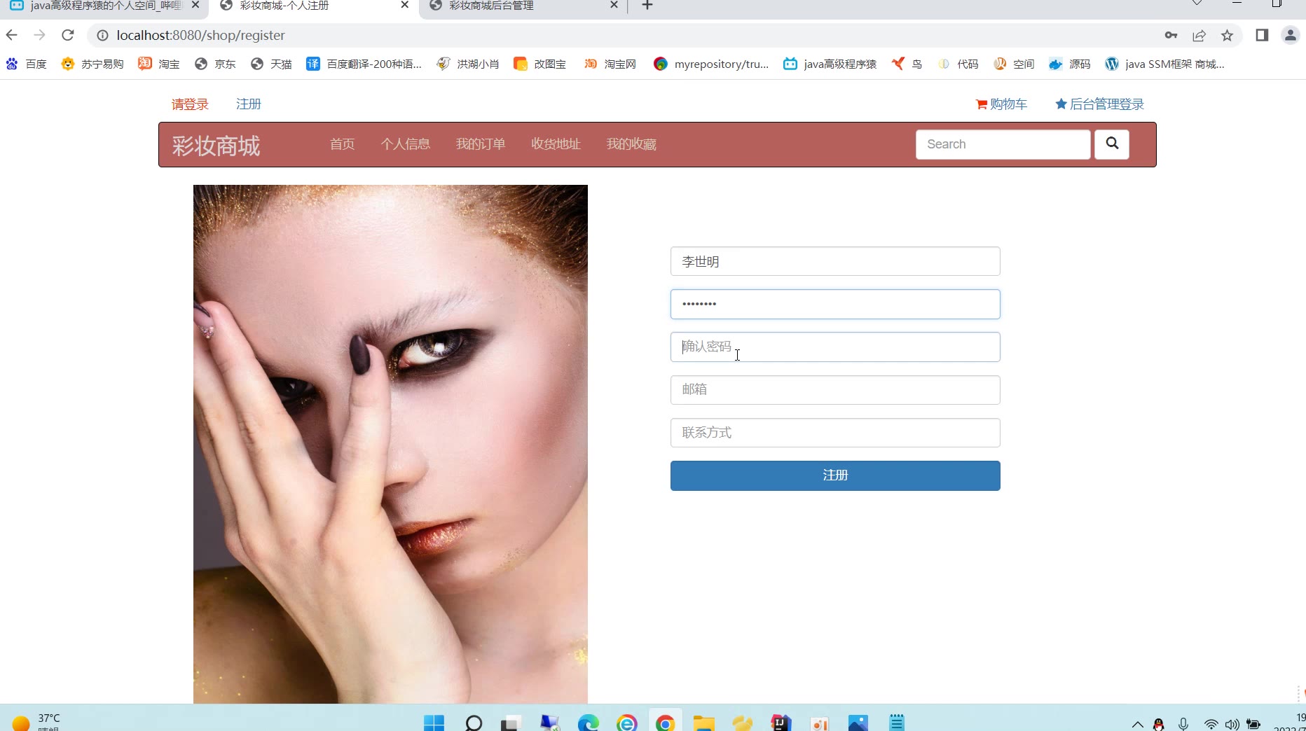Click the 注册 link in the top bar
Viewport: 1306px width, 731px height.
(249, 104)
